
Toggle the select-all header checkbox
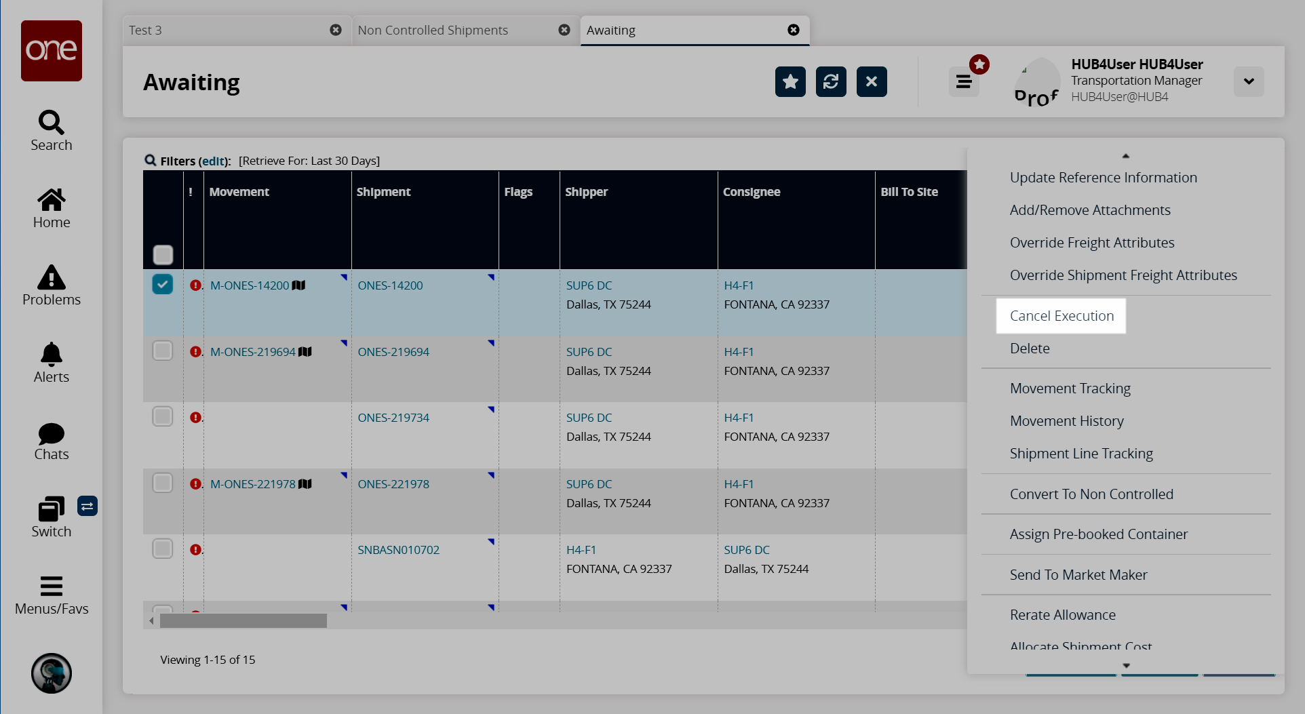click(x=163, y=255)
